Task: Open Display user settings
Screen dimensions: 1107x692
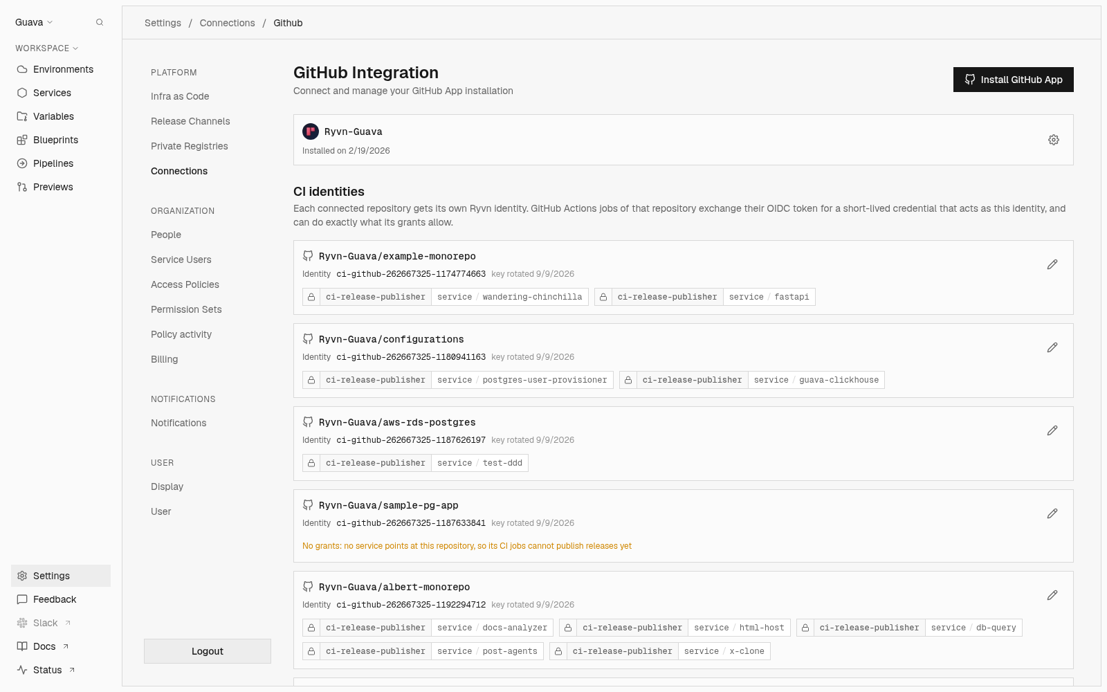Action: (167, 486)
